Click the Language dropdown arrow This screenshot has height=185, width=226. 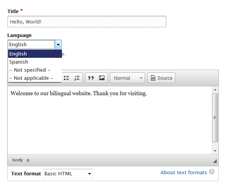point(58,44)
